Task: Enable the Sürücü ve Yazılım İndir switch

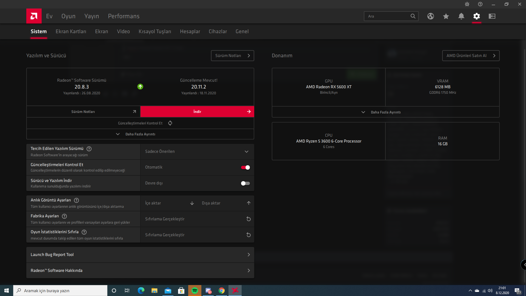Action: click(x=245, y=183)
